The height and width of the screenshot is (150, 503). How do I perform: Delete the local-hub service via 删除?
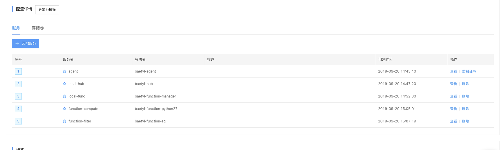pyautogui.click(x=466, y=84)
